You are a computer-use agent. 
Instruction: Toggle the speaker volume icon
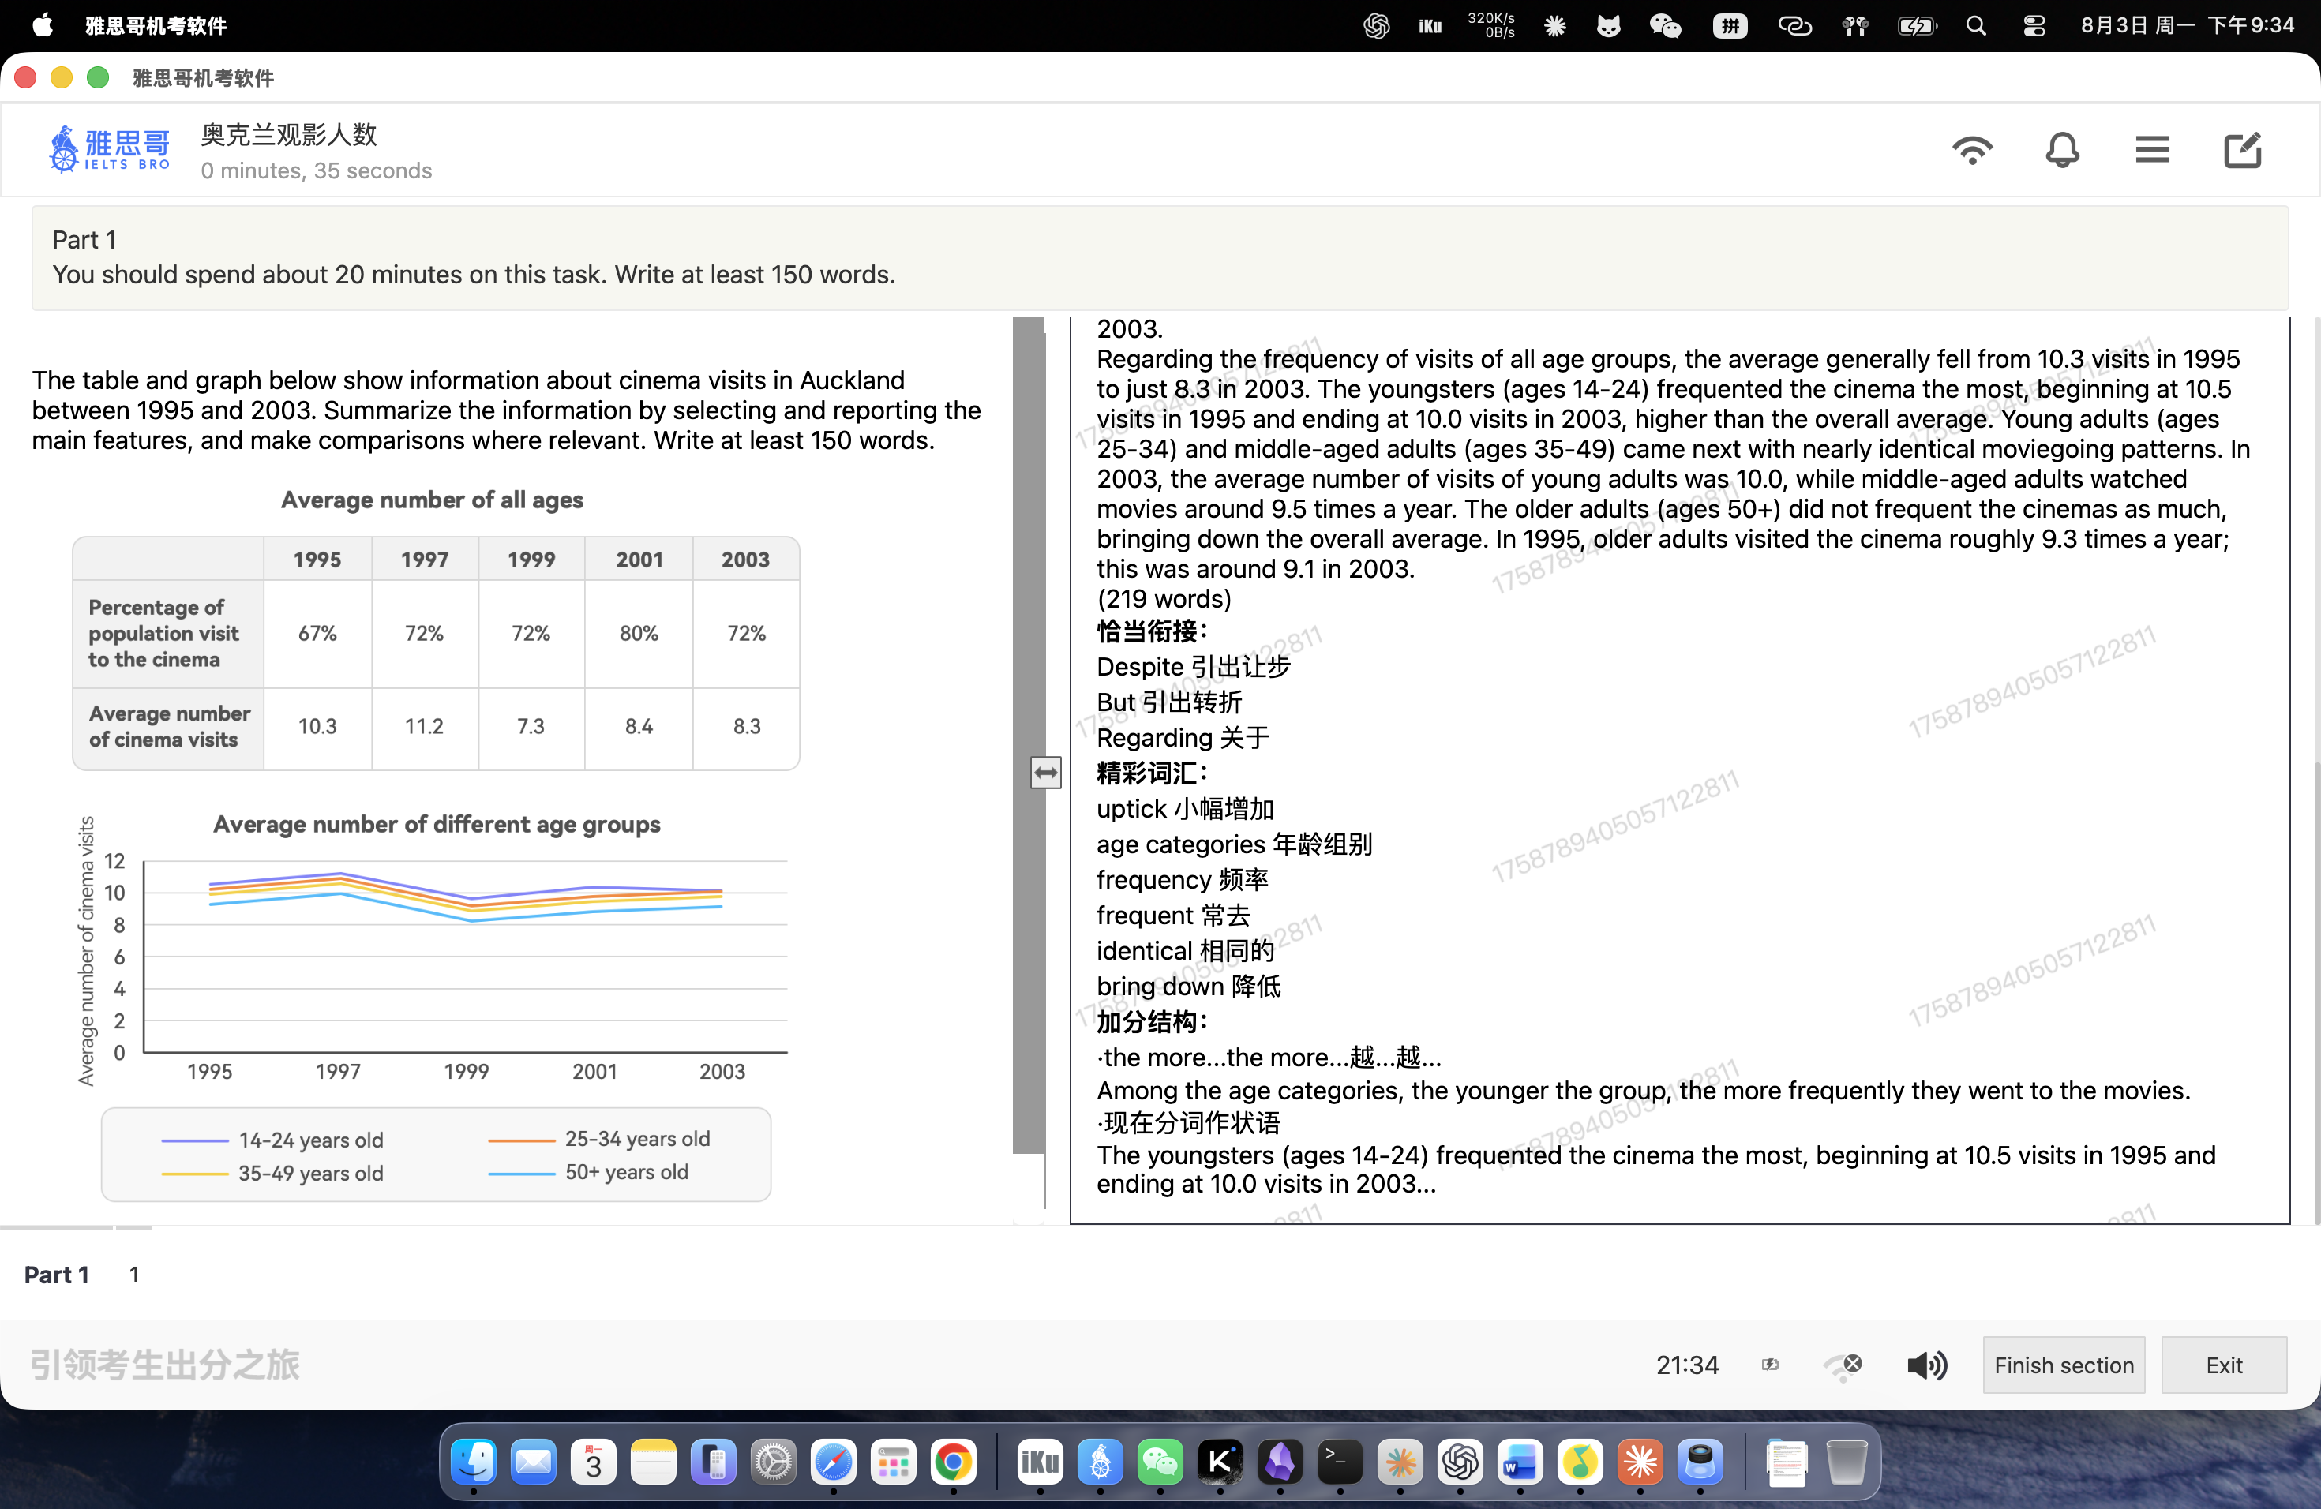point(1926,1365)
